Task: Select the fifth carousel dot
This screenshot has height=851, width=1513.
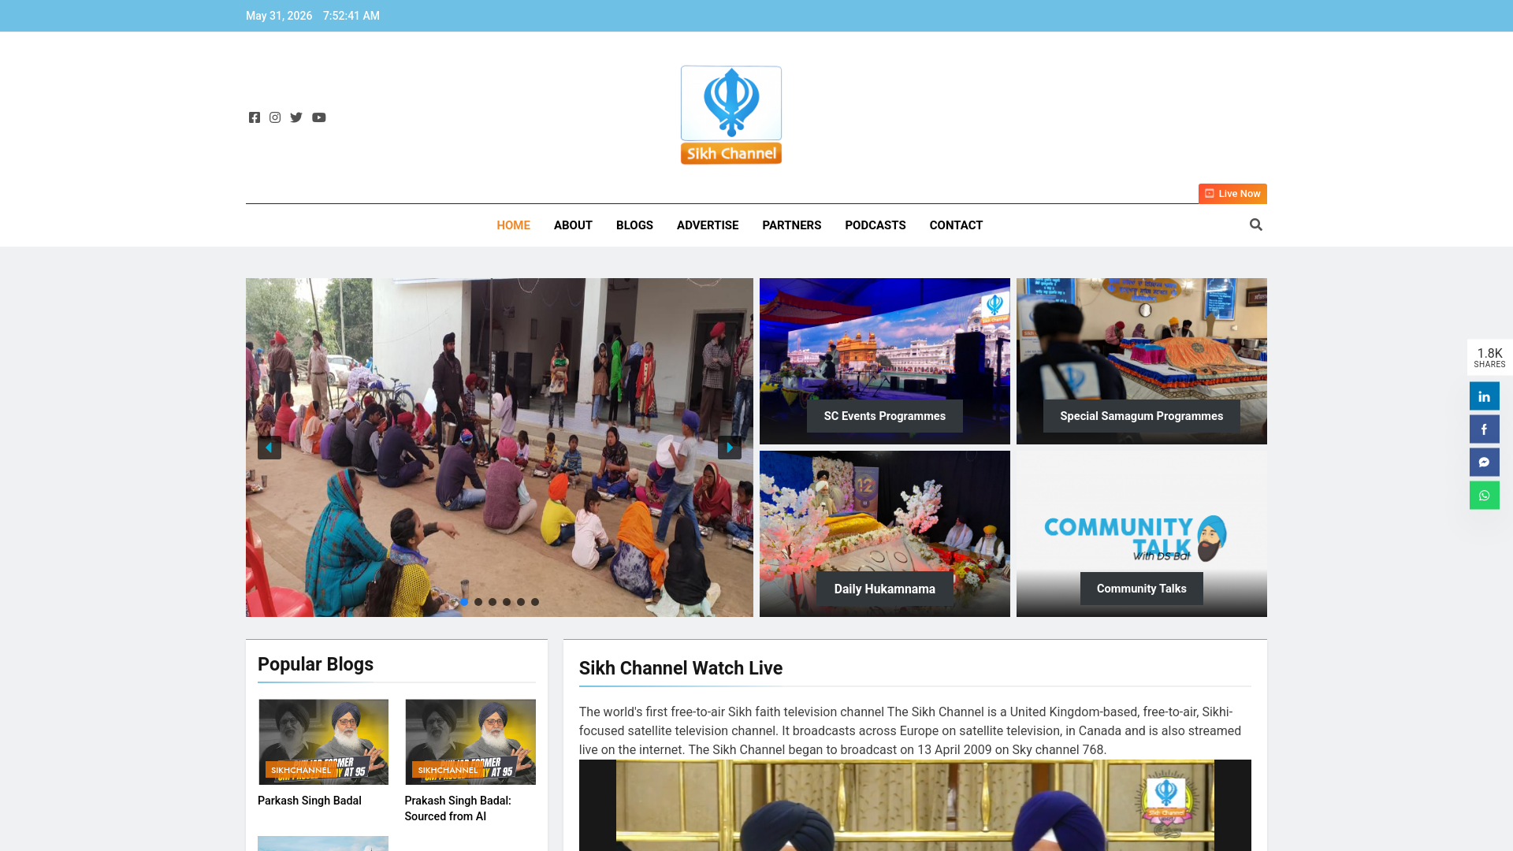Action: click(521, 602)
